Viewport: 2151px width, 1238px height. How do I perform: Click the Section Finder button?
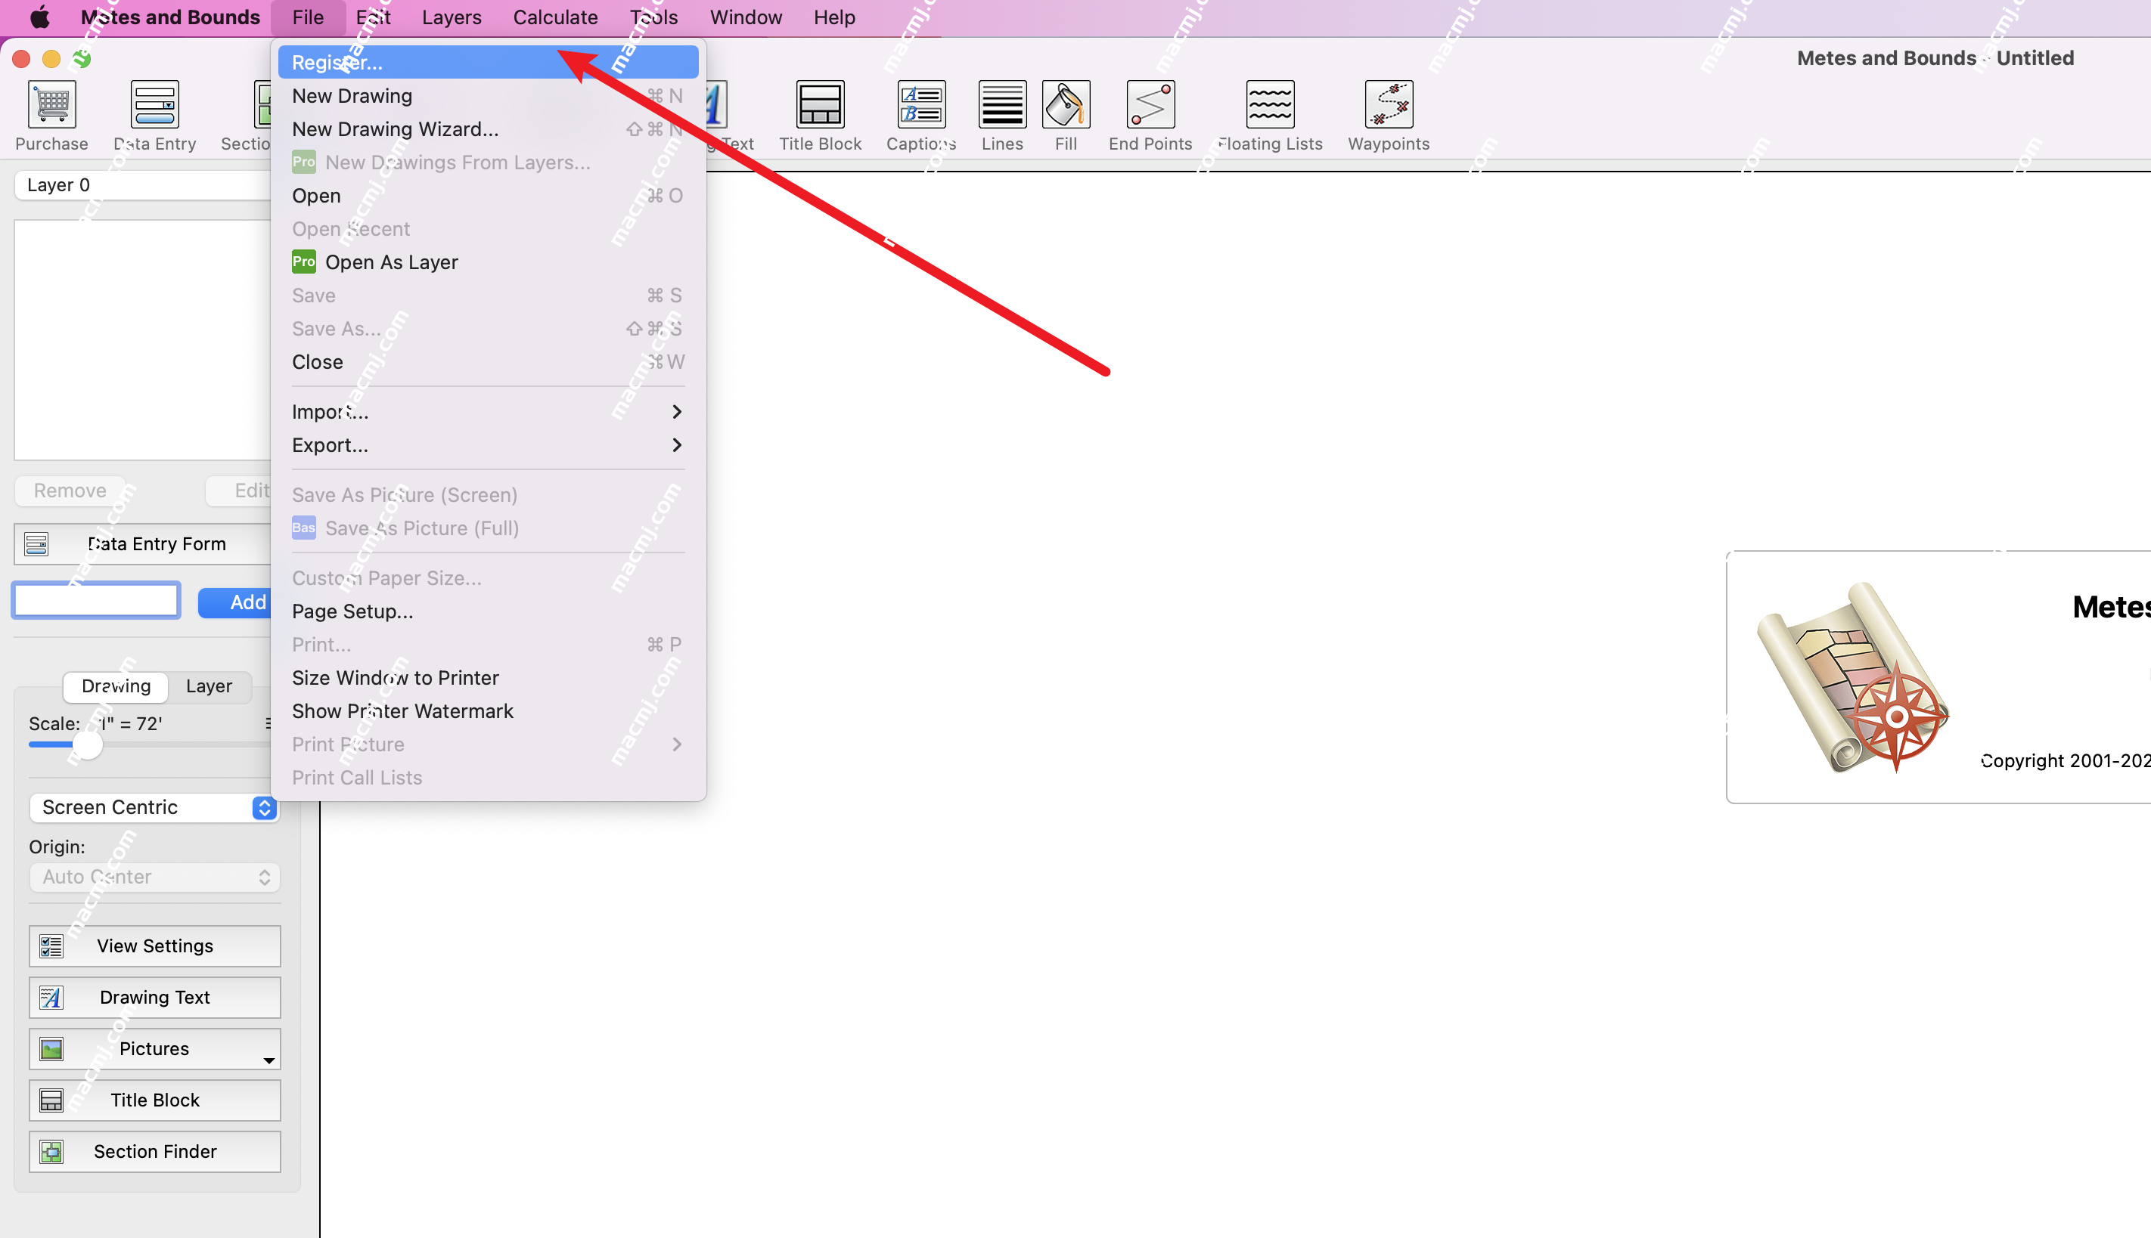point(155,1152)
